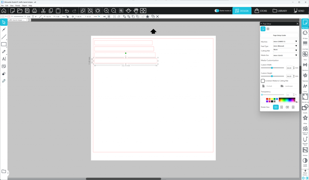Select the arrow Select tool
Screen dimensions: 309x180
coord(4,22)
